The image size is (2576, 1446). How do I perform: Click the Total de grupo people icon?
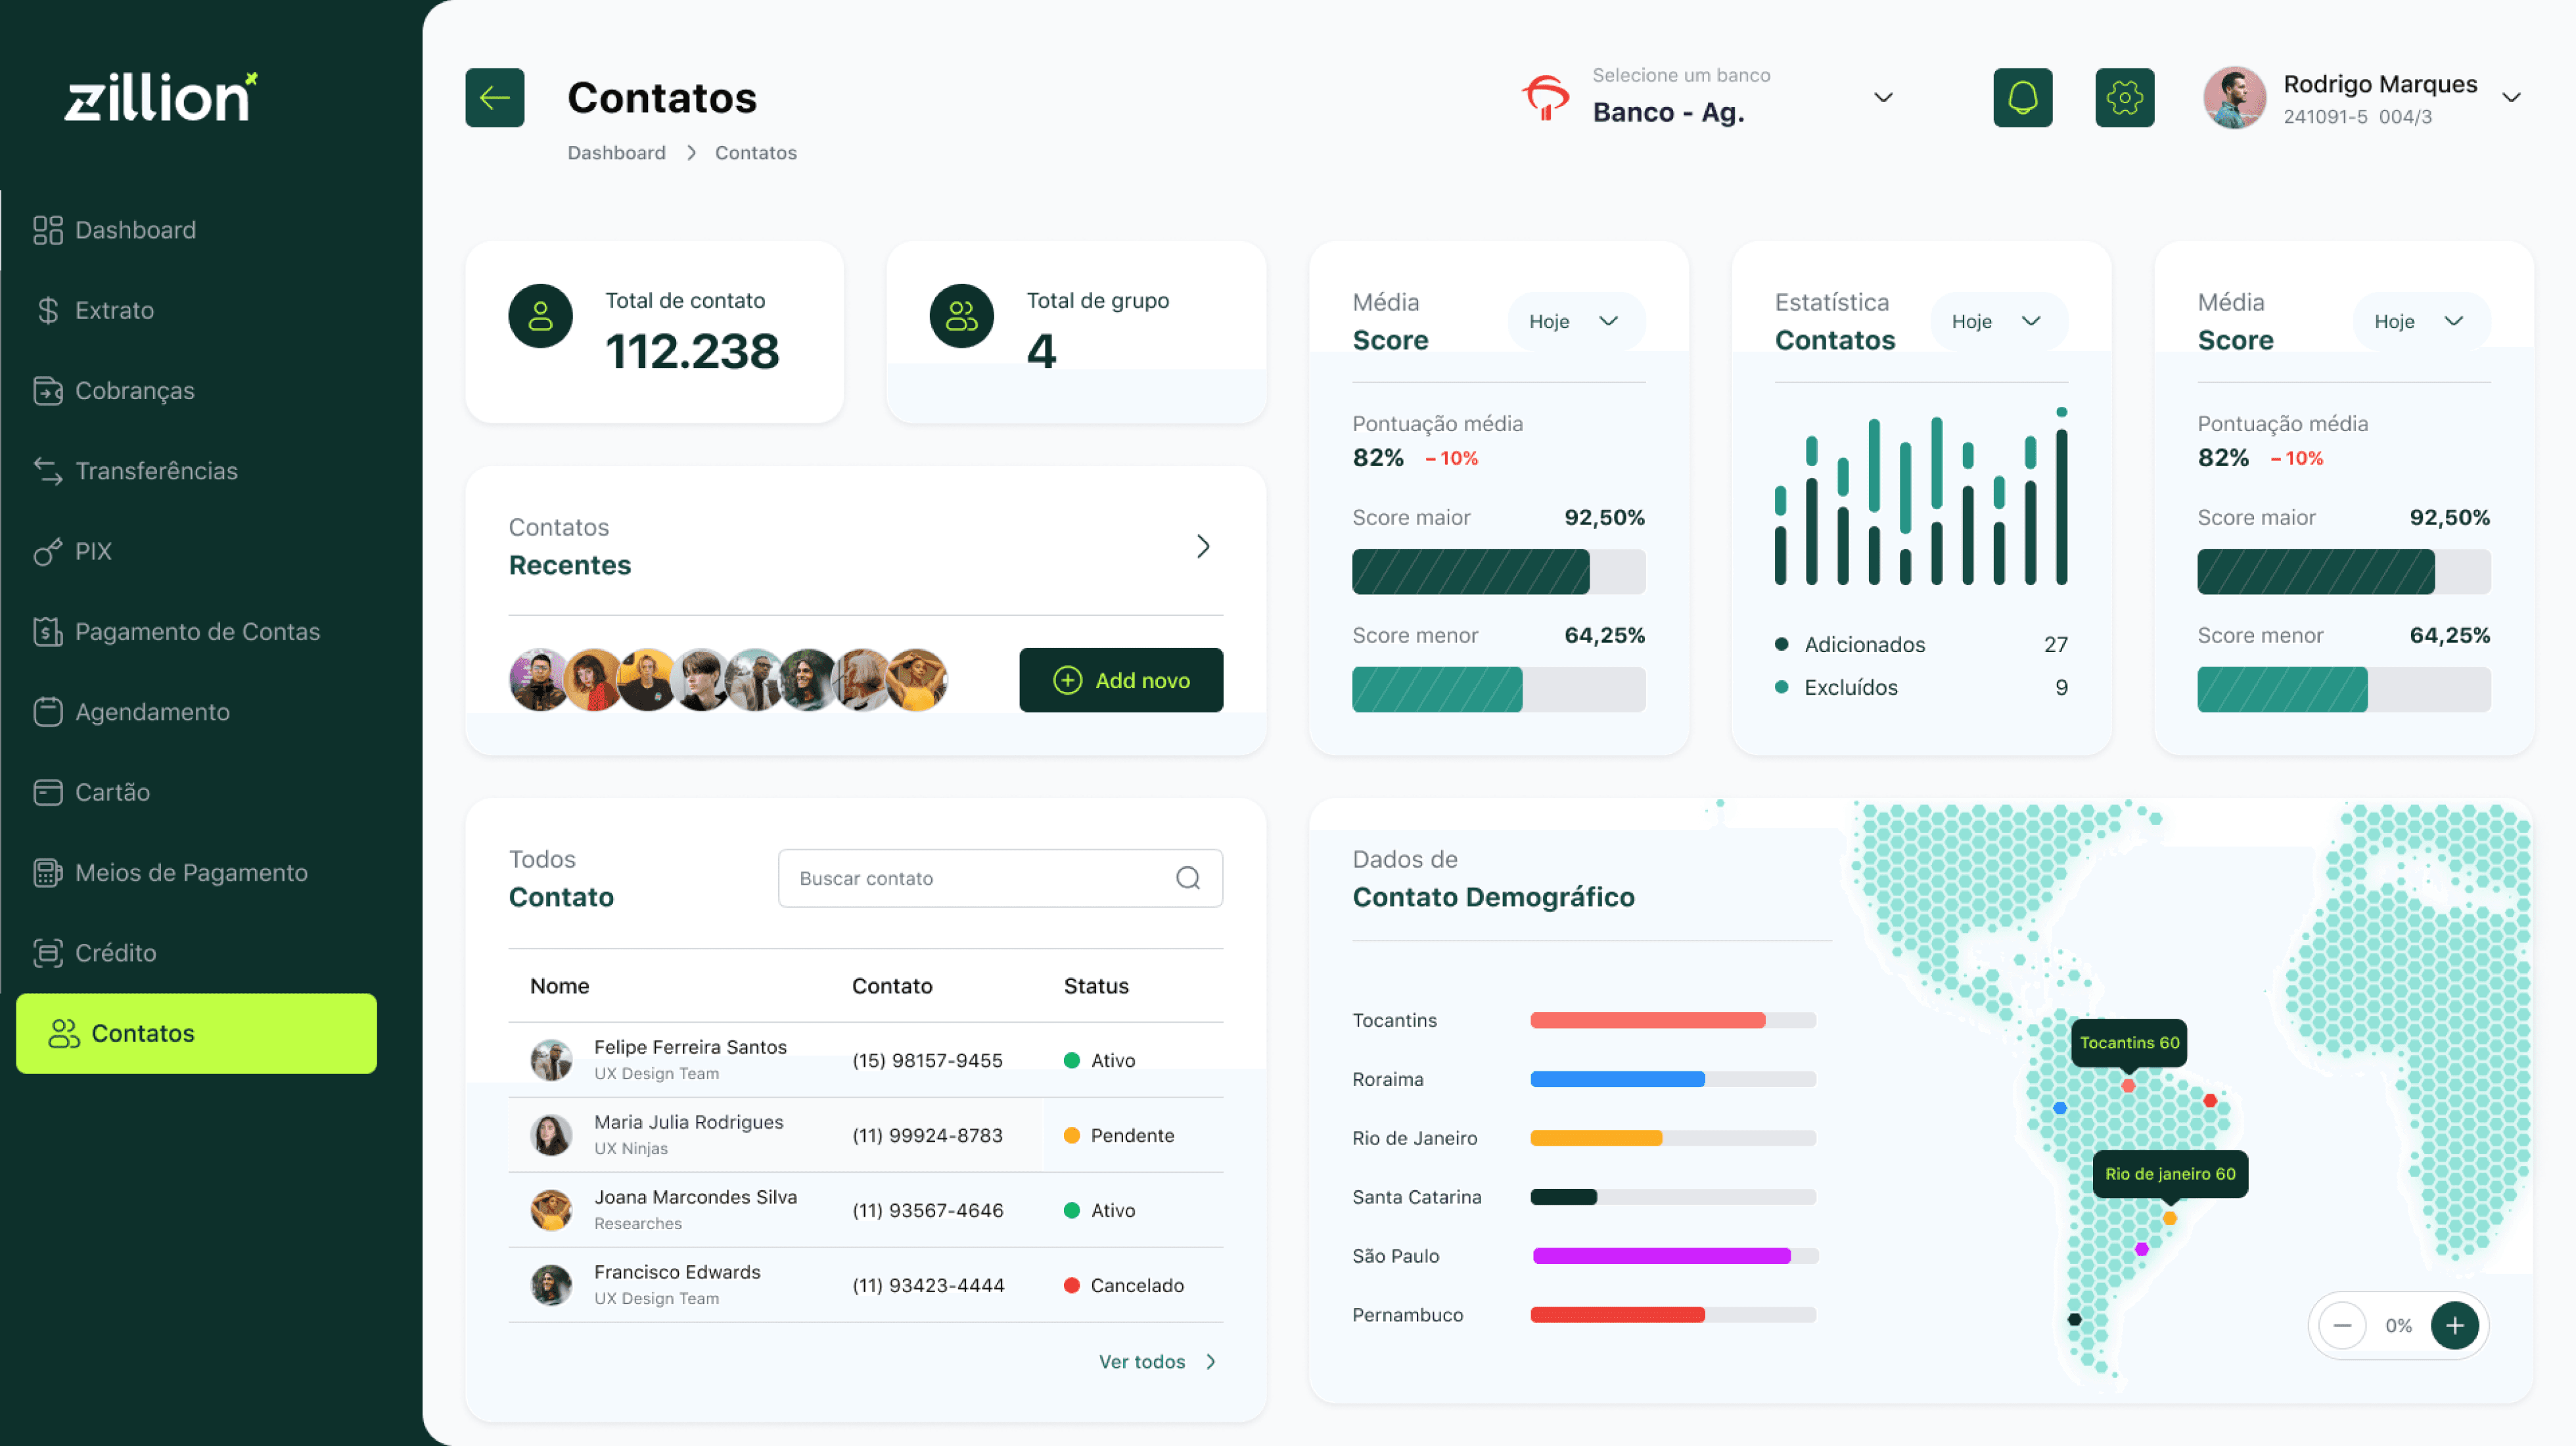pyautogui.click(x=961, y=316)
